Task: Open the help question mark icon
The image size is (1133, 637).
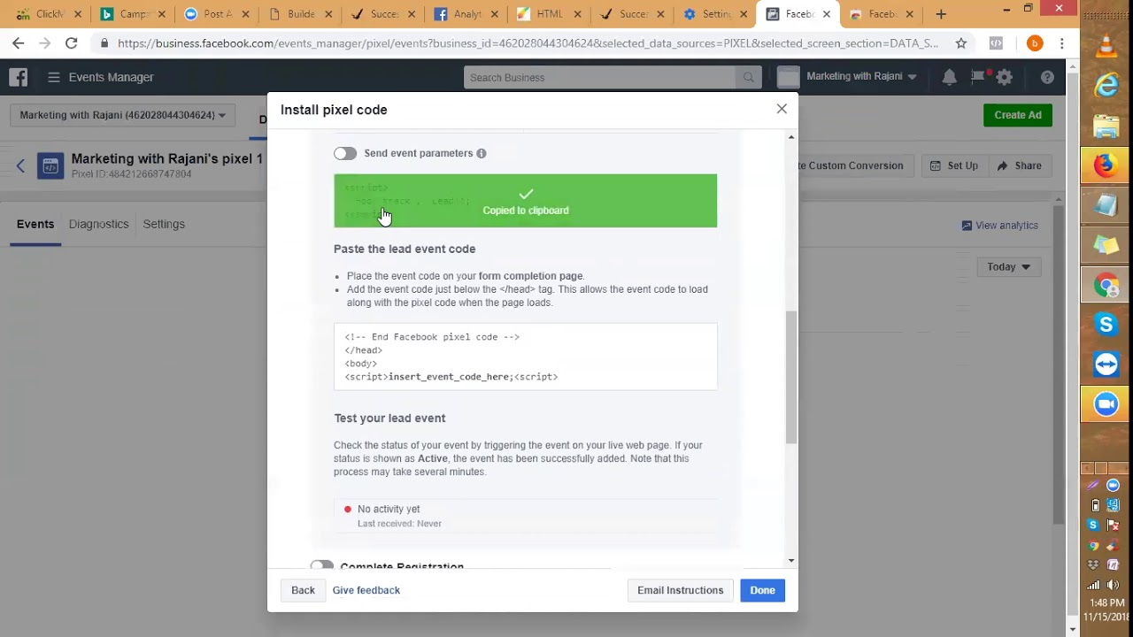Action: (x=1047, y=77)
